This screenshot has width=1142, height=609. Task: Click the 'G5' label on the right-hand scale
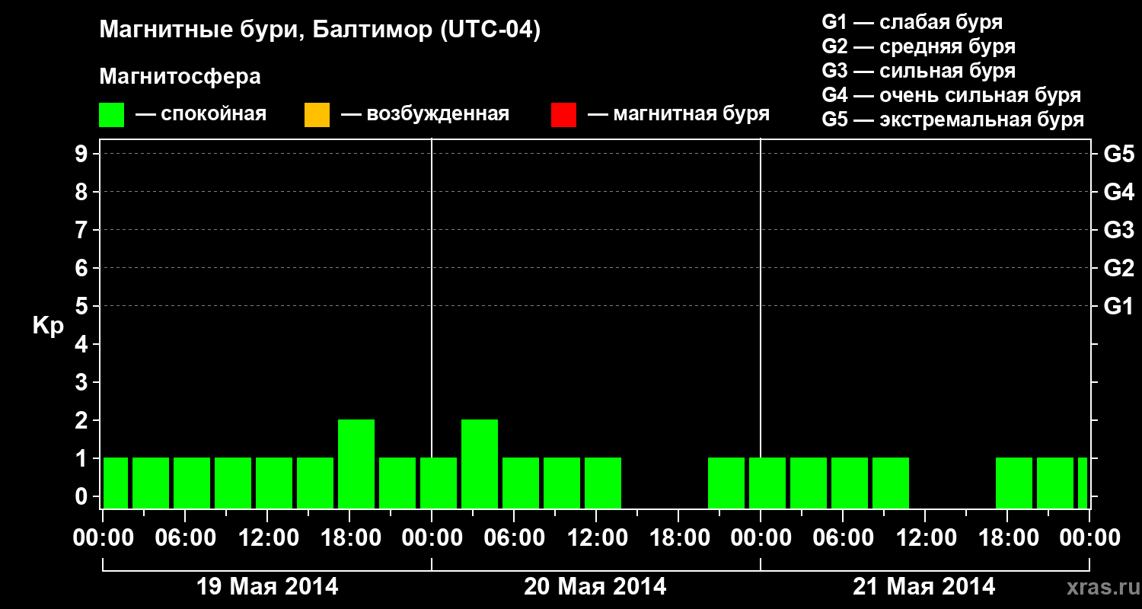(1119, 154)
